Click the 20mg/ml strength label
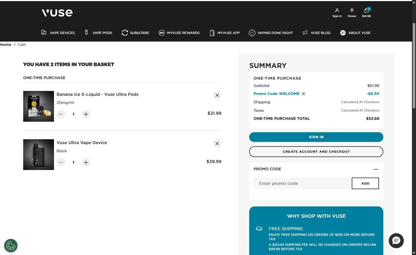 click(65, 103)
